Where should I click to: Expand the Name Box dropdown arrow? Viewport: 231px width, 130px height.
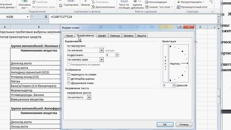[x=27, y=17]
